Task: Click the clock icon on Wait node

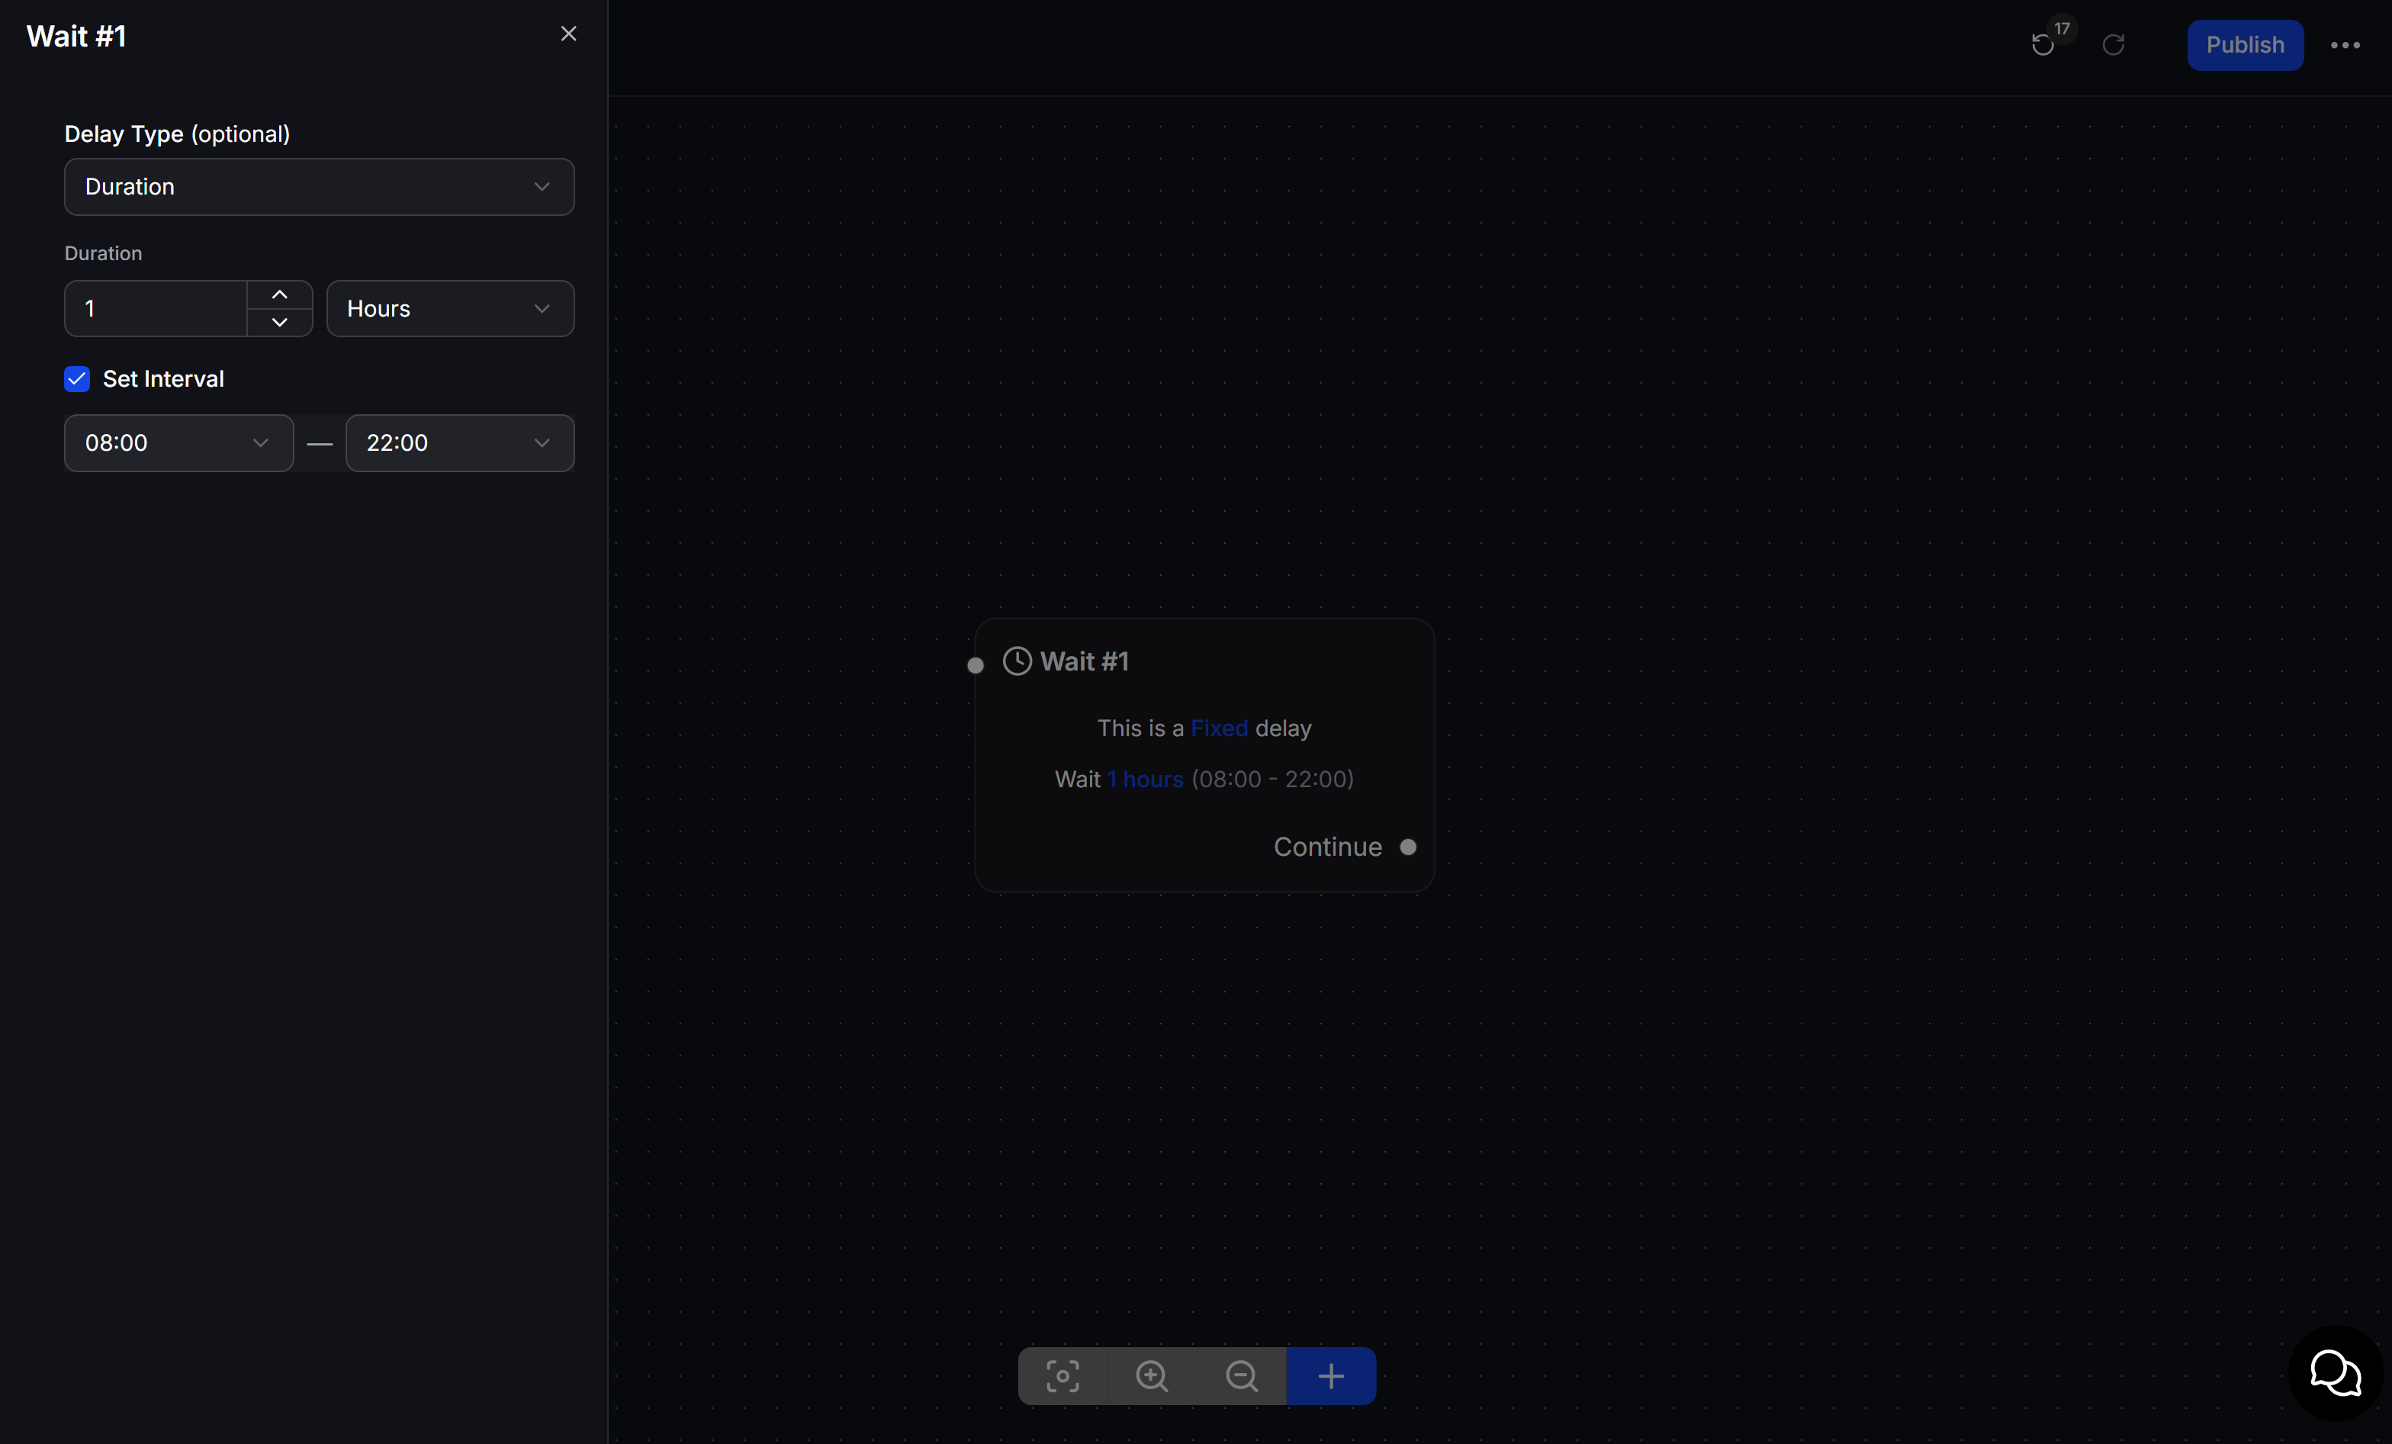Action: [1017, 661]
